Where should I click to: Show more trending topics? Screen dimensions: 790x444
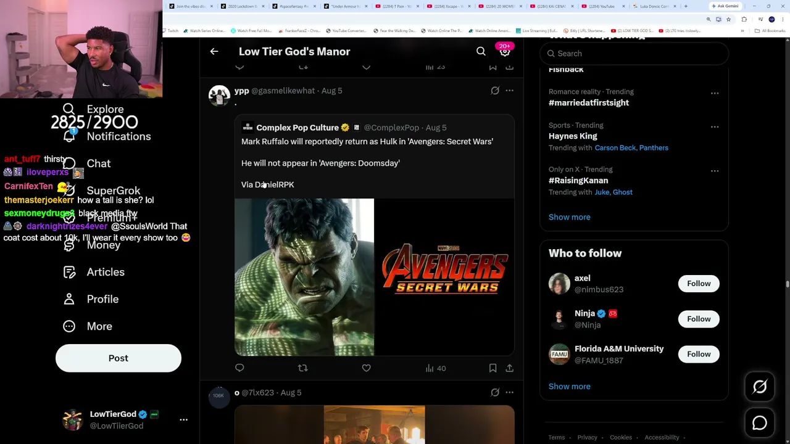[570, 217]
